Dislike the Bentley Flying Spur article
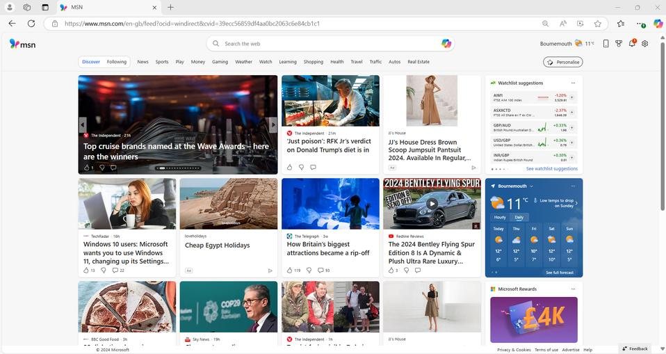The height and width of the screenshot is (354, 666). 406,271
